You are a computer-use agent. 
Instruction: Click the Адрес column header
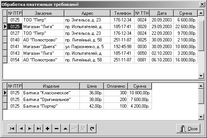click(x=87, y=13)
